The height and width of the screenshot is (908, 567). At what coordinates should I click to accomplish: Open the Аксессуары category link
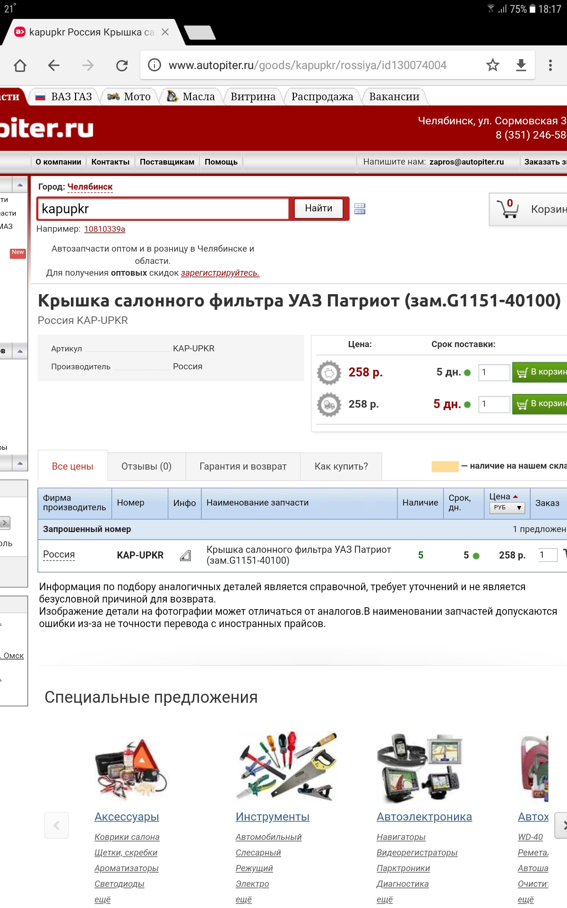point(127,817)
